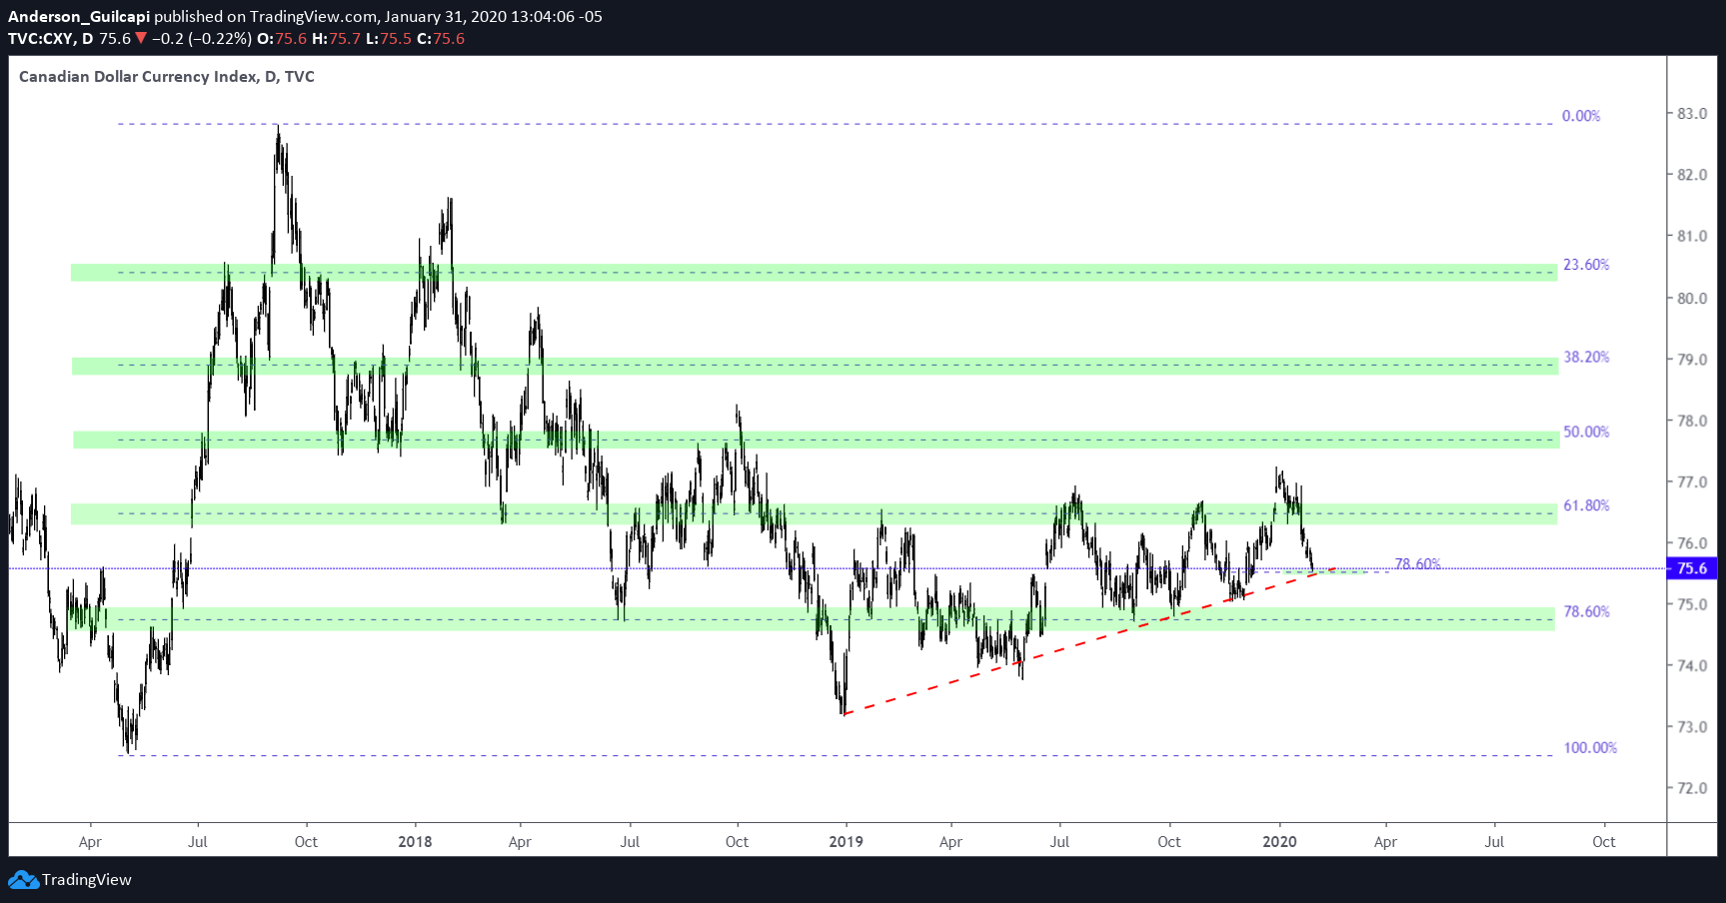Click the 61.80% Fibonacci level label
This screenshot has width=1726, height=903.
coord(1586,505)
